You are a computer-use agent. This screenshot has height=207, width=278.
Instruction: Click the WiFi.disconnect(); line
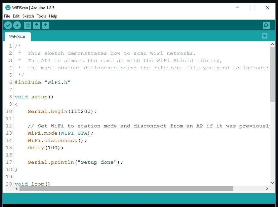pyautogui.click(x=57, y=140)
